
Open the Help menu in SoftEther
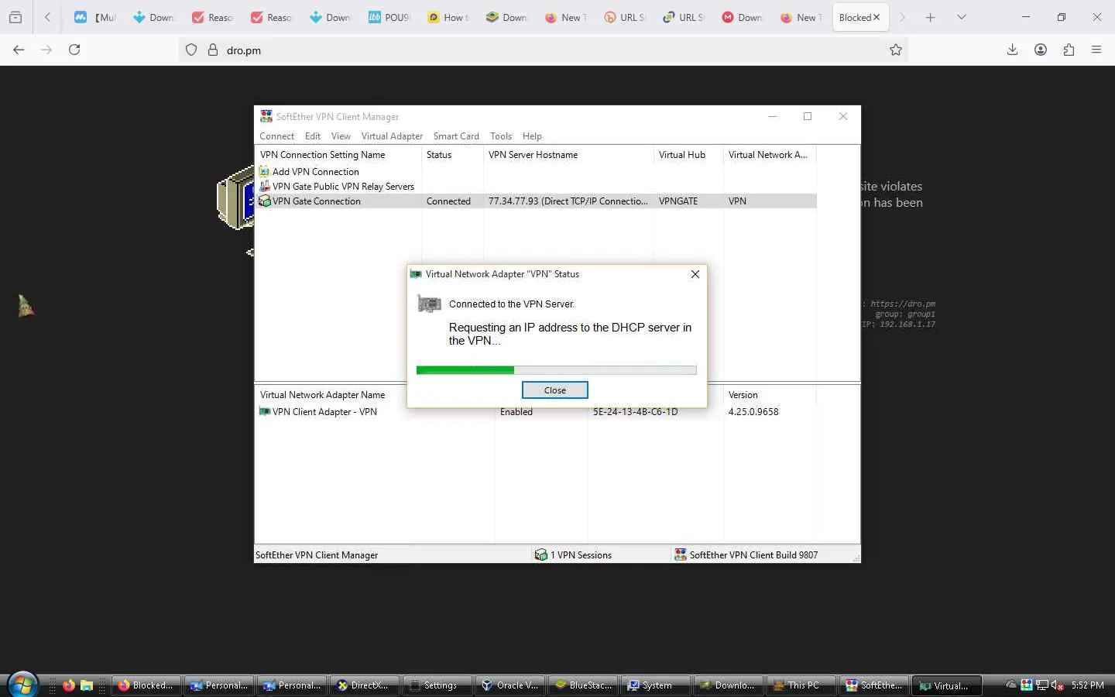coord(532,136)
